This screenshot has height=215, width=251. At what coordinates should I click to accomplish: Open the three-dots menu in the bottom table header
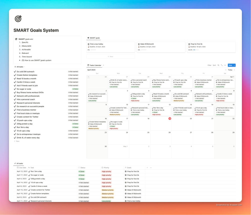point(151,168)
